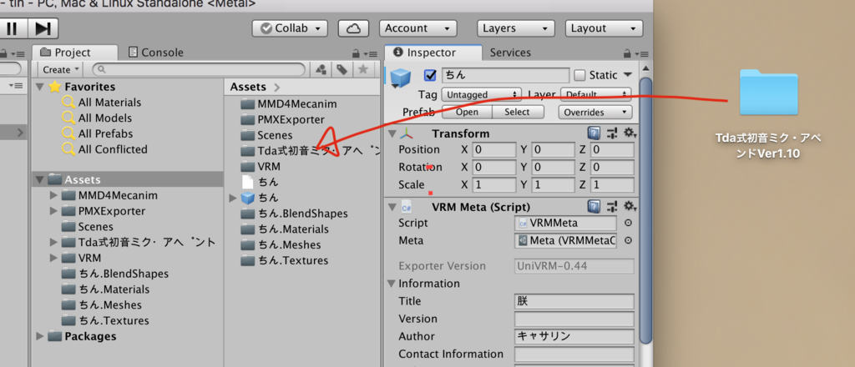Click the Prefab Select button

coord(518,112)
